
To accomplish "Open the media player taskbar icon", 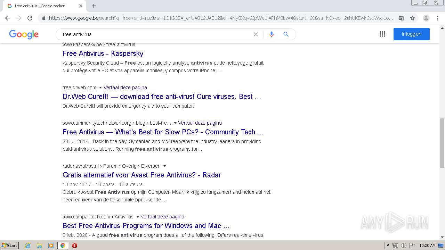I will click(51, 245).
